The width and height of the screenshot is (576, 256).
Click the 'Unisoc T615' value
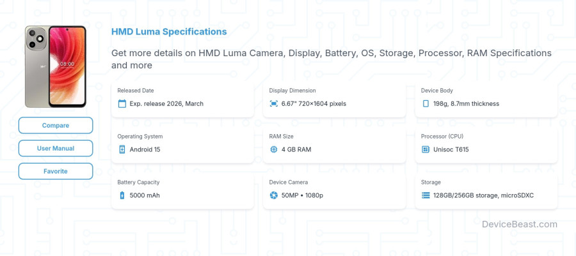[451, 149]
